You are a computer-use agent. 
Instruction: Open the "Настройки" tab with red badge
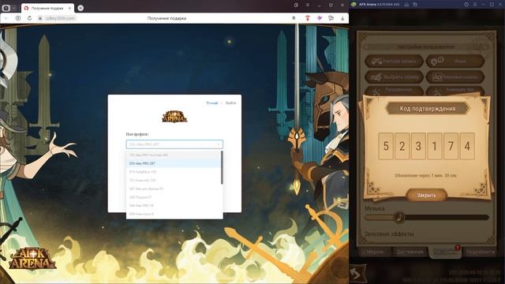click(445, 252)
